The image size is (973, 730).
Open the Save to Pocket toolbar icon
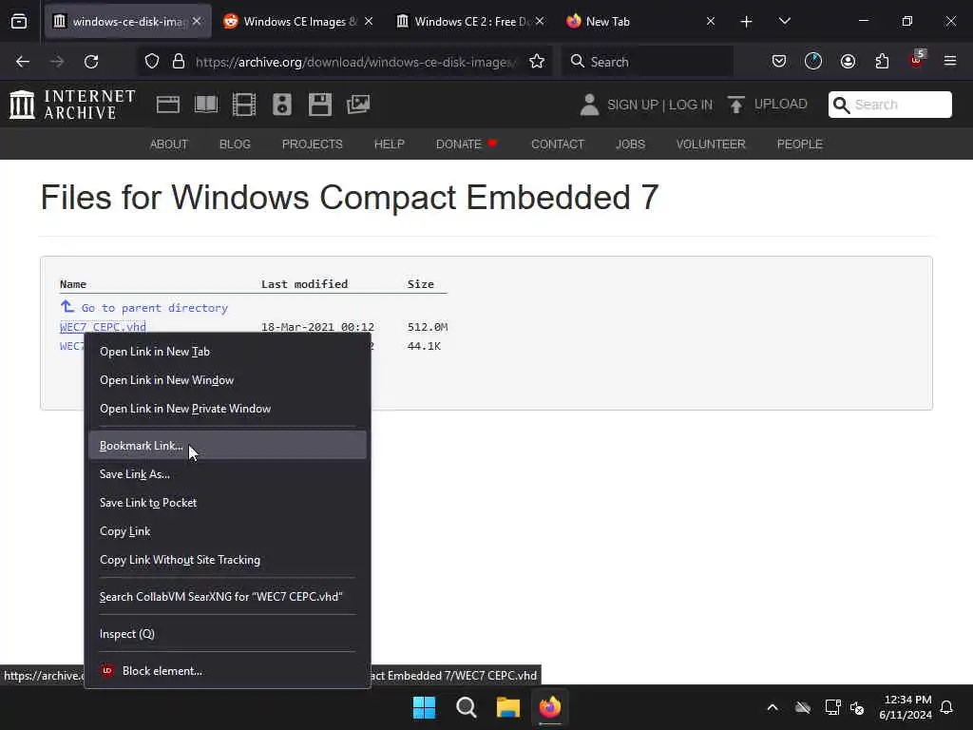[779, 61]
